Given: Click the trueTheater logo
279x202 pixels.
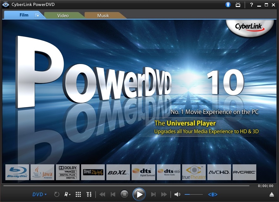Looking at the screenshot, I should 194,172.
